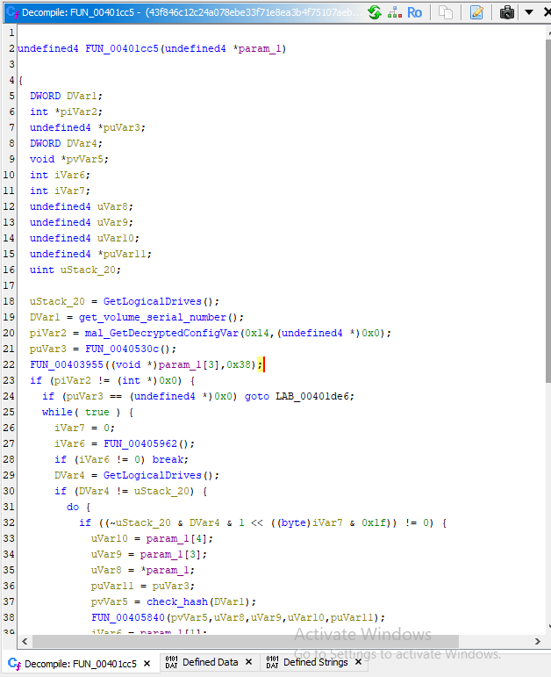
Task: Toggle the Ro read-only indicator
Action: click(x=414, y=12)
